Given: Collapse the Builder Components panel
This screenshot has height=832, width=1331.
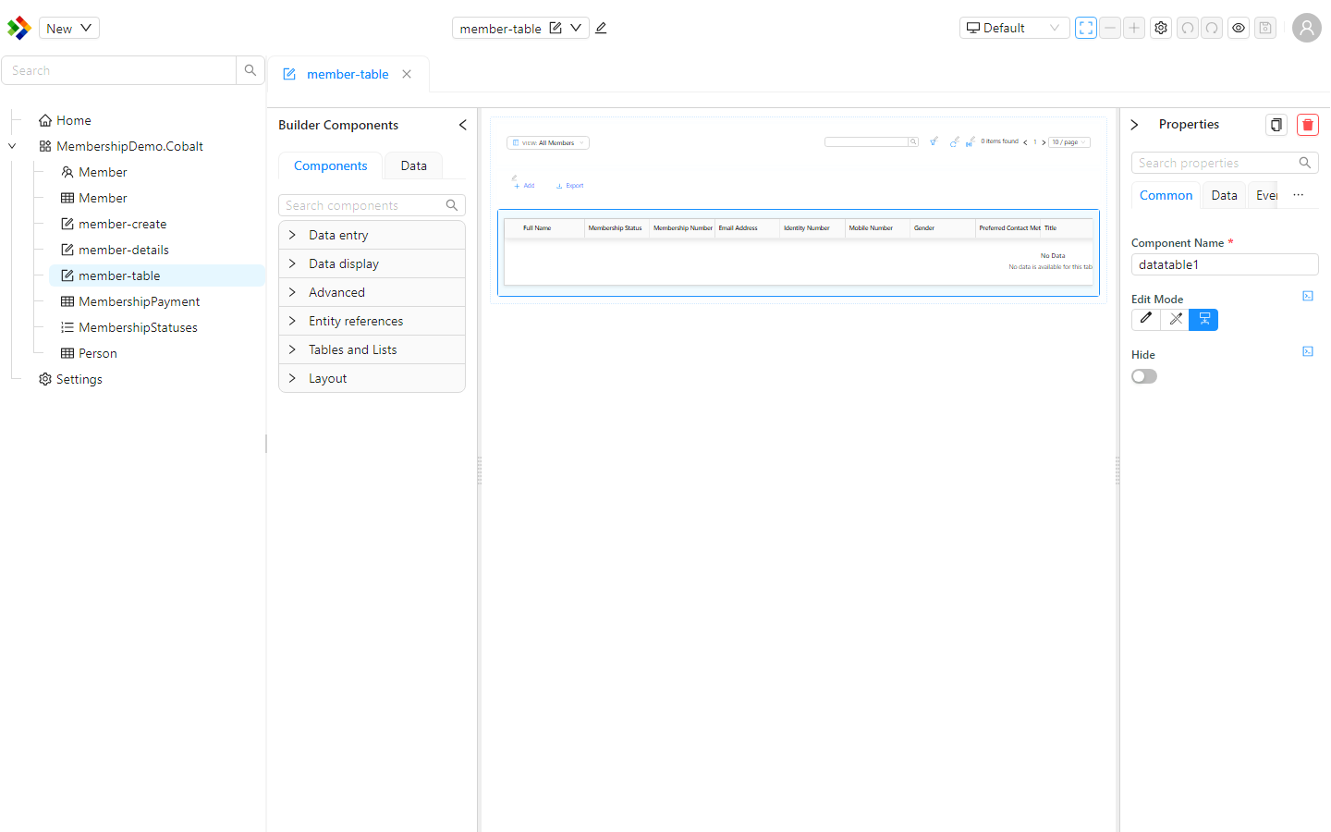Looking at the screenshot, I should 463,125.
